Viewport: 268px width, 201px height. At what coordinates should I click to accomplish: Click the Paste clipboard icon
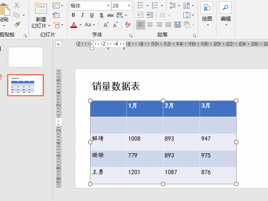[x=5, y=9]
